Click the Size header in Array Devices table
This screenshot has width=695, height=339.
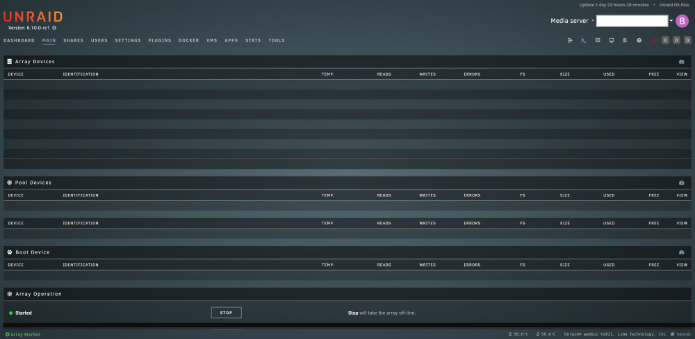point(564,74)
